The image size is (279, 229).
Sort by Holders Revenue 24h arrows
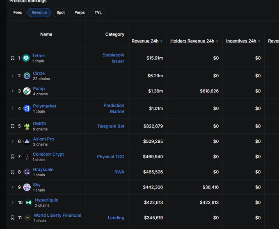[x=217, y=41]
